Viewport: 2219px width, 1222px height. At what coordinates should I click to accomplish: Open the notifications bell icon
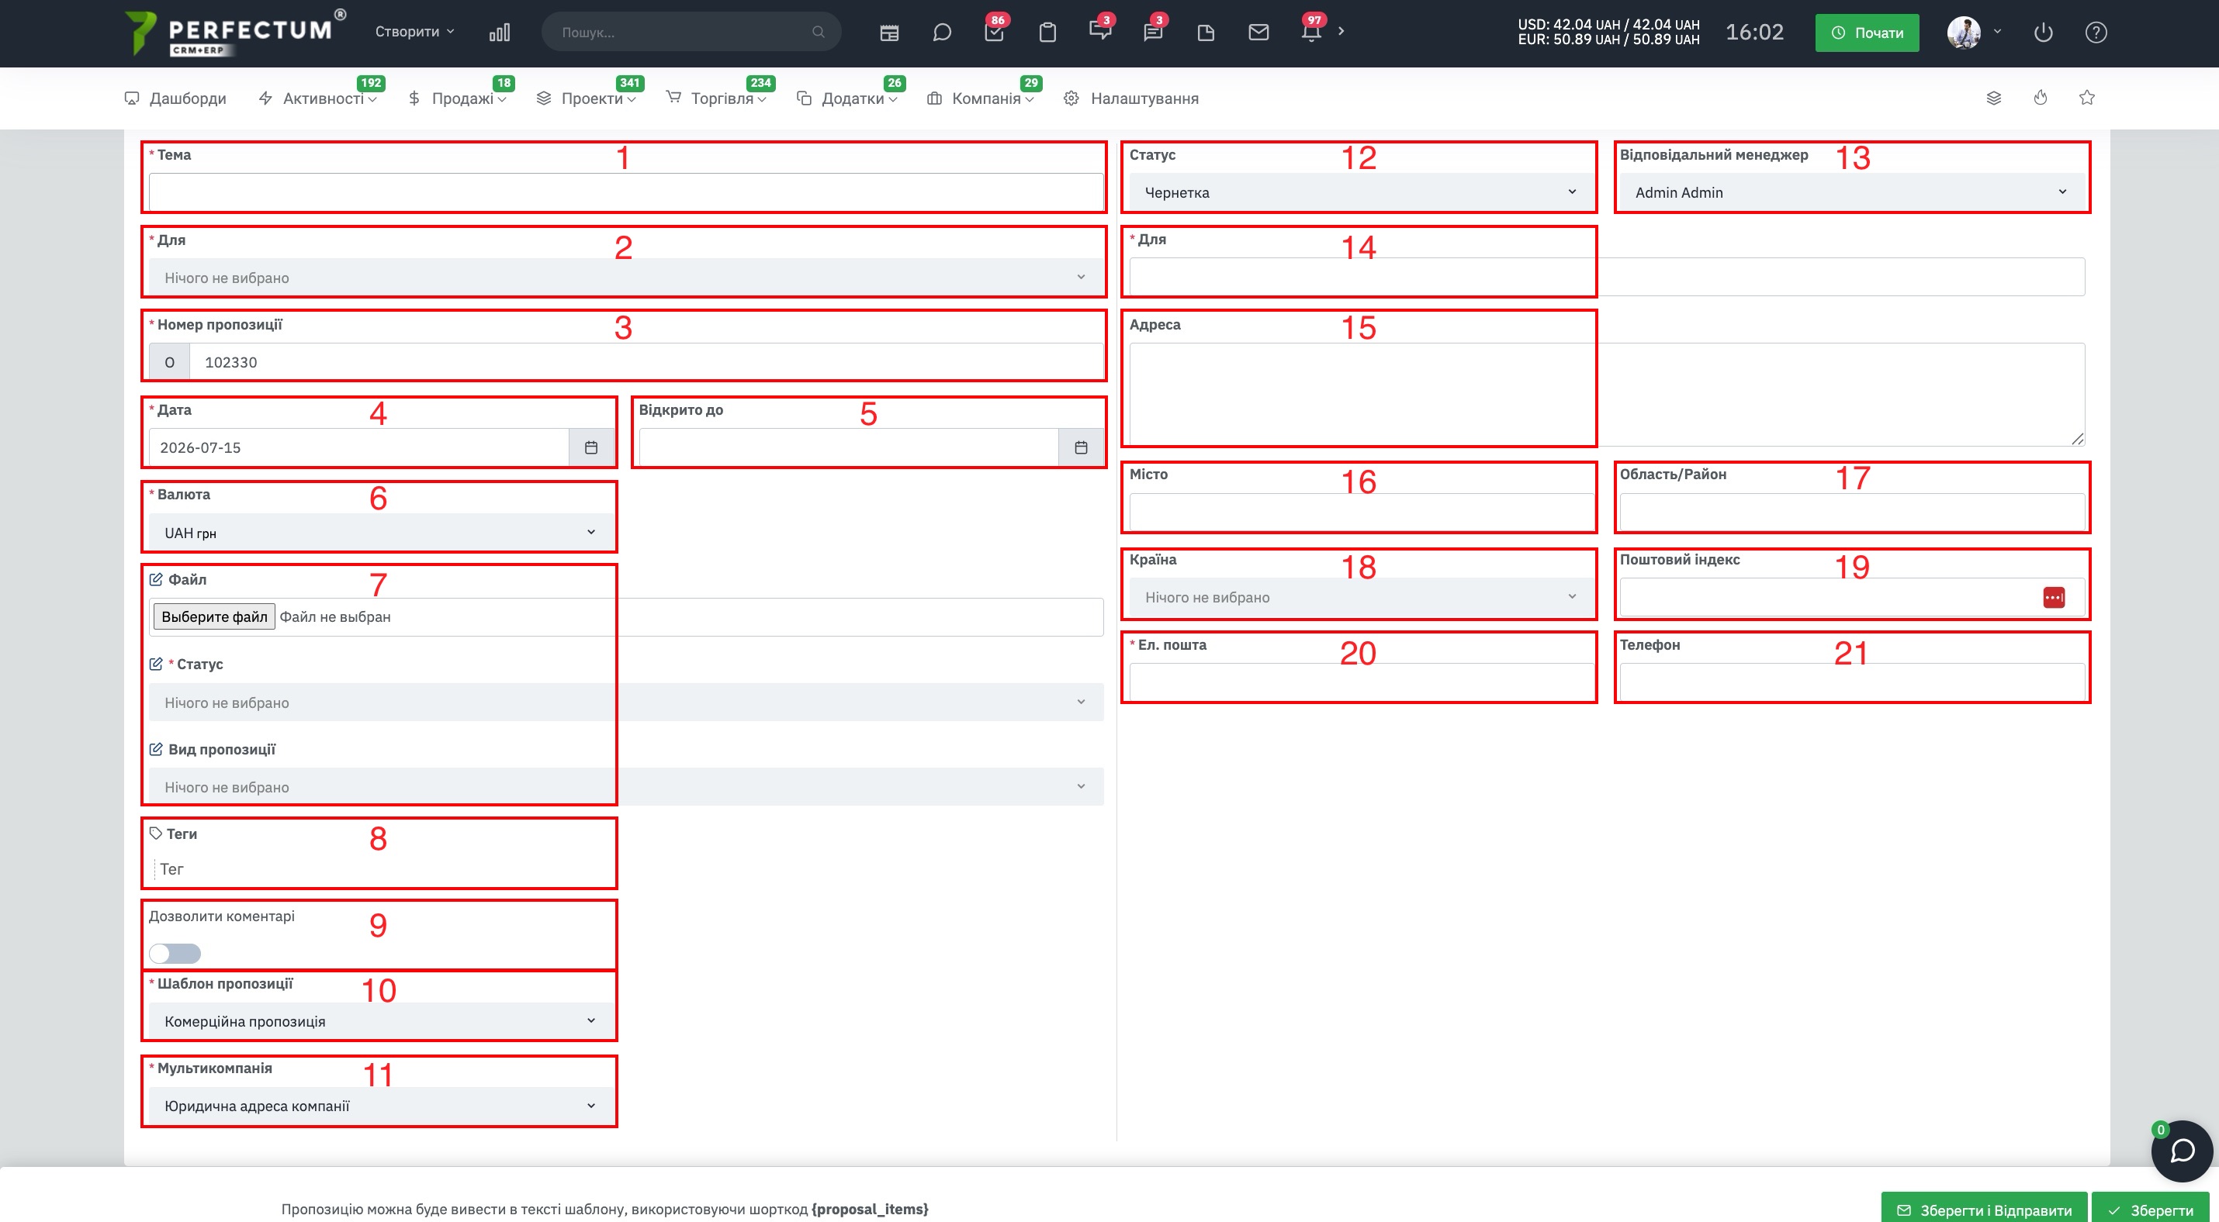click(1311, 33)
